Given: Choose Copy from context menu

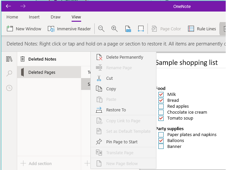Looking at the screenshot, I should (123, 89).
